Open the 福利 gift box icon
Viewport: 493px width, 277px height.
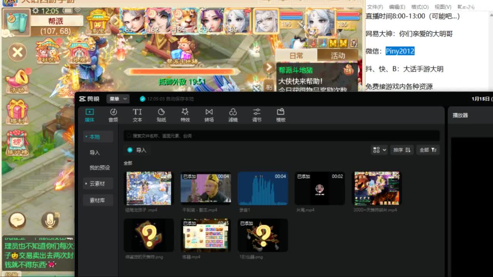(x=17, y=112)
